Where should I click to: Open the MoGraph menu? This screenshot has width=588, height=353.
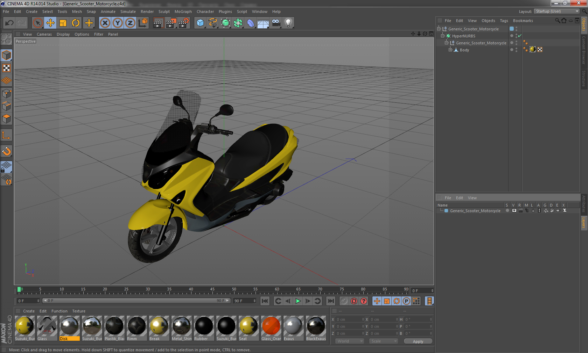point(183,12)
